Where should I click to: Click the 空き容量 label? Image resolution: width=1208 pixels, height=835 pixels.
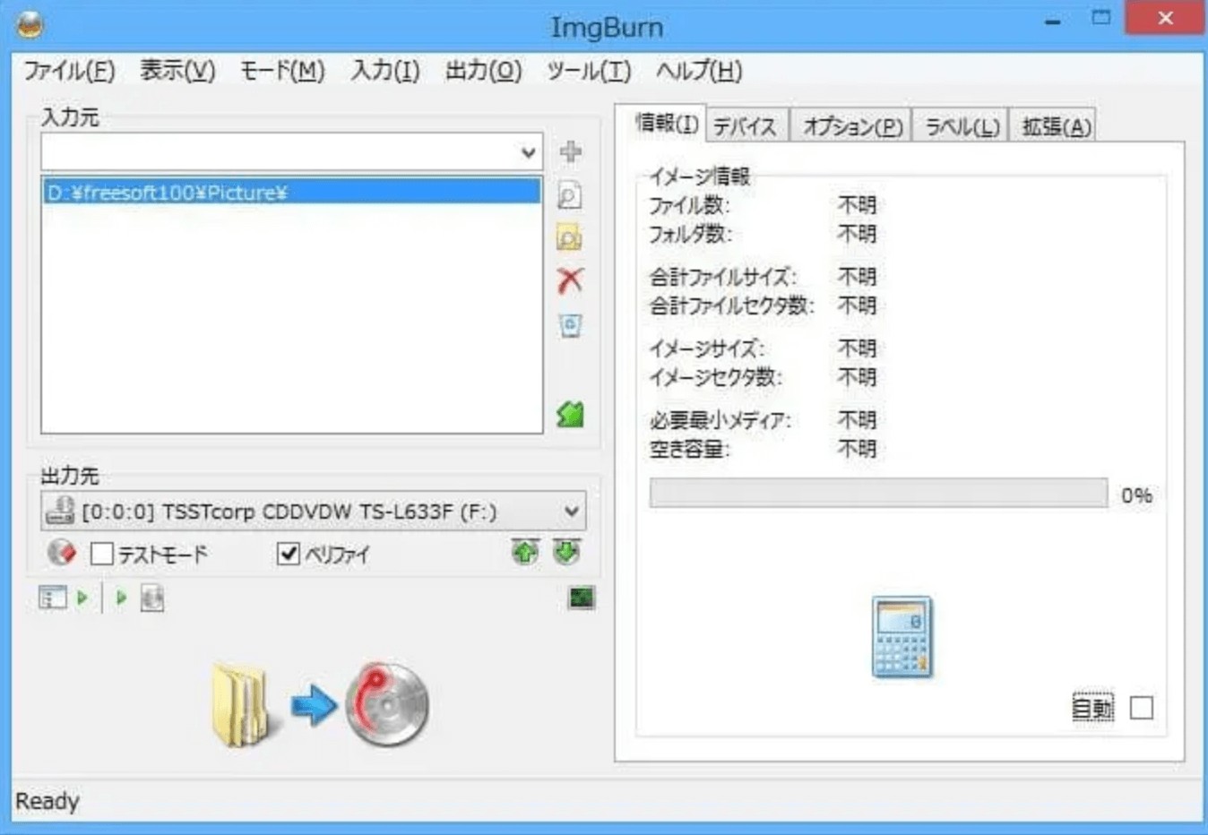689,449
